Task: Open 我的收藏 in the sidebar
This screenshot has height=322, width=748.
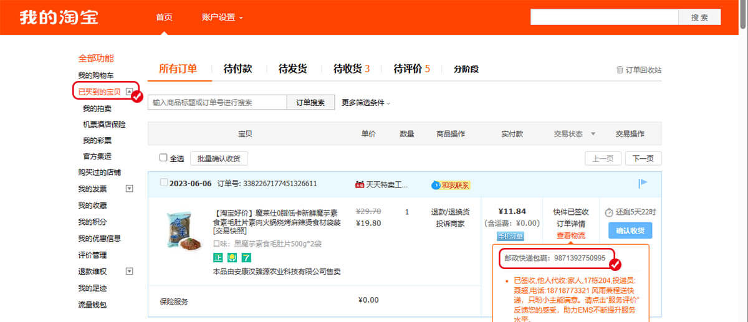Action: coord(92,206)
